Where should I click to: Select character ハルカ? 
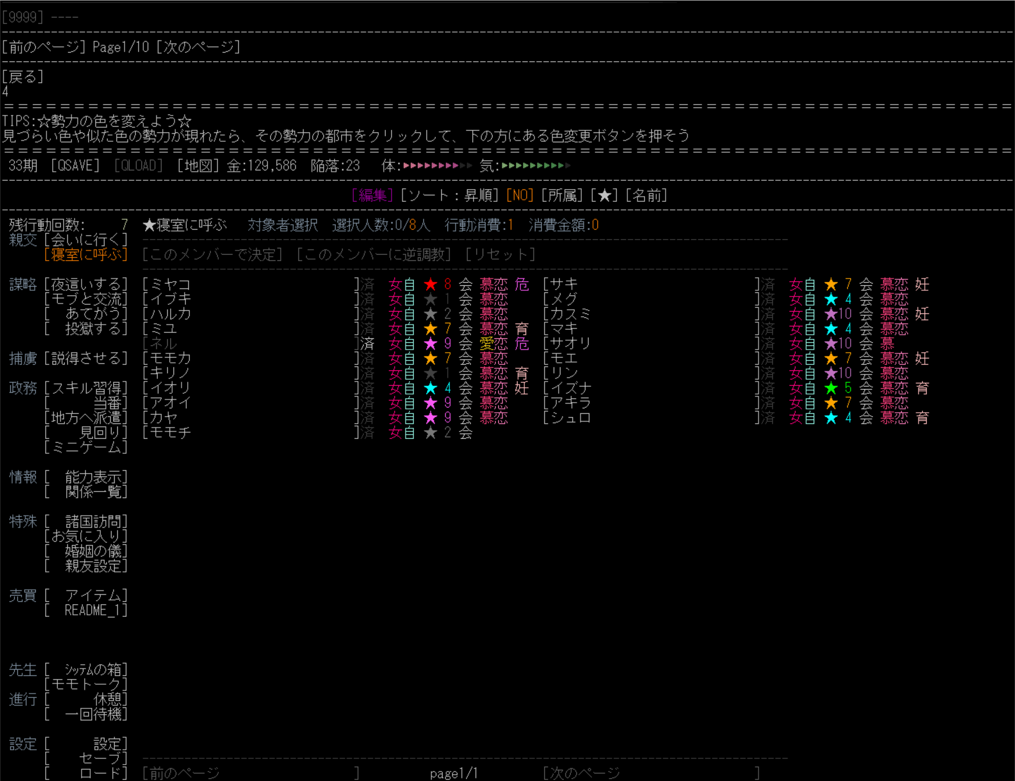point(251,314)
